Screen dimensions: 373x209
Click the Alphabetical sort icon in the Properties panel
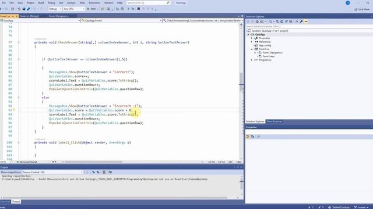point(252,137)
